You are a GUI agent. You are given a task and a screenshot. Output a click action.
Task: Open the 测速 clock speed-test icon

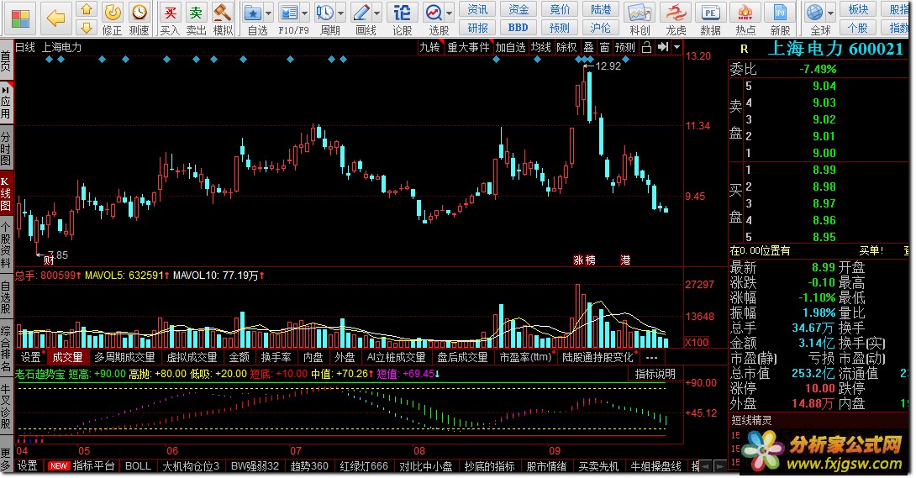tap(139, 13)
